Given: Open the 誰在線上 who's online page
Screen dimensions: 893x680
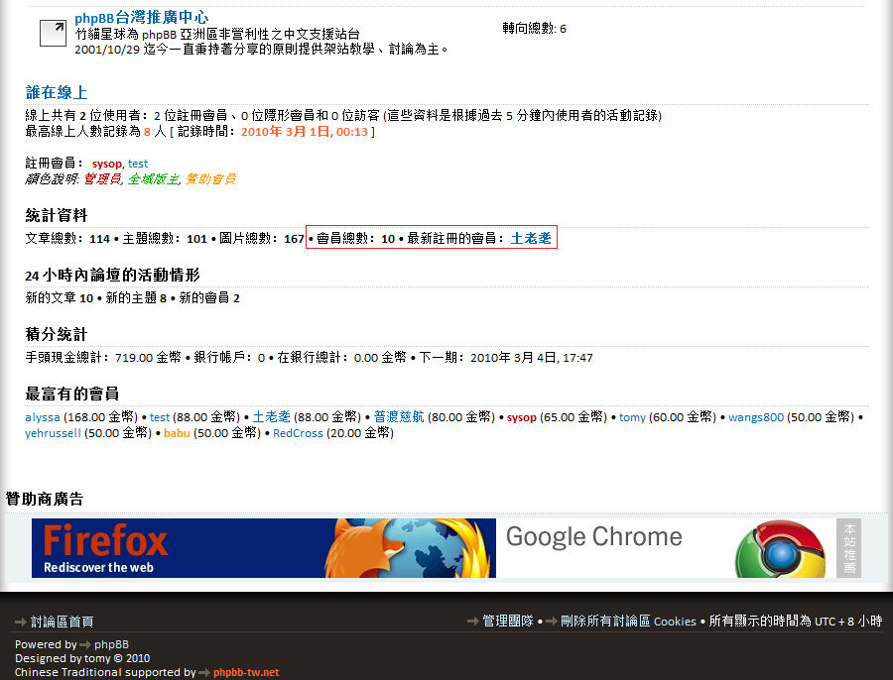Looking at the screenshot, I should (x=57, y=92).
